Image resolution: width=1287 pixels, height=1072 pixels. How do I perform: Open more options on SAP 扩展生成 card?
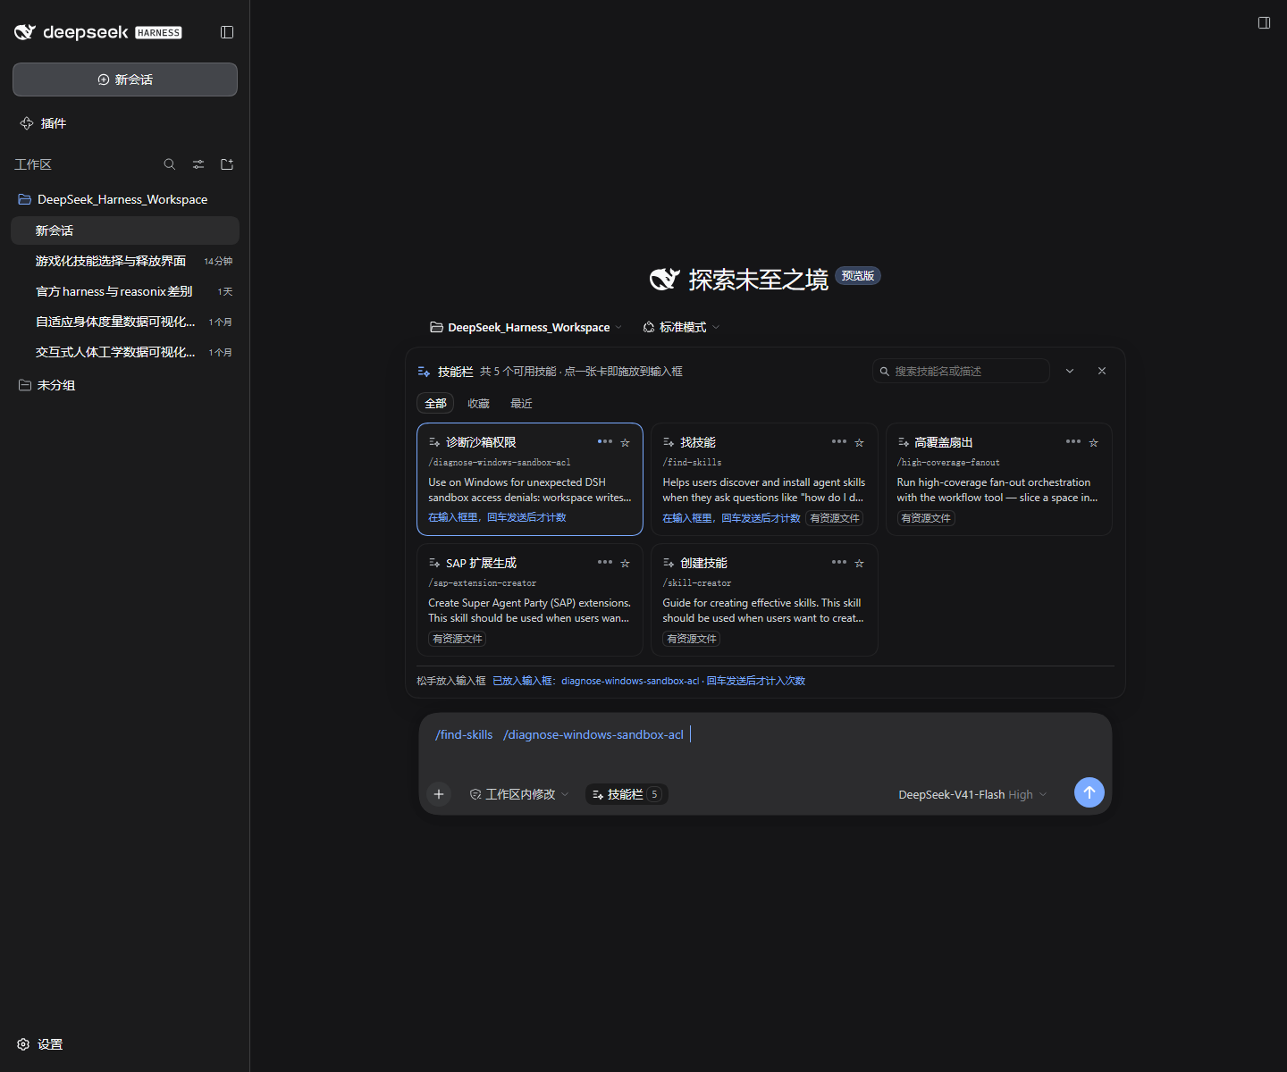click(605, 562)
